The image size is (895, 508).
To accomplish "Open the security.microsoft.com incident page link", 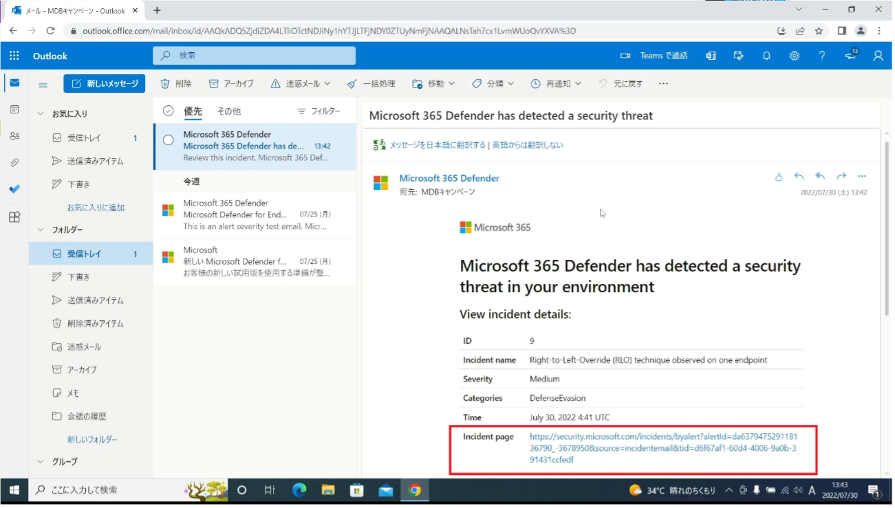I will click(663, 448).
